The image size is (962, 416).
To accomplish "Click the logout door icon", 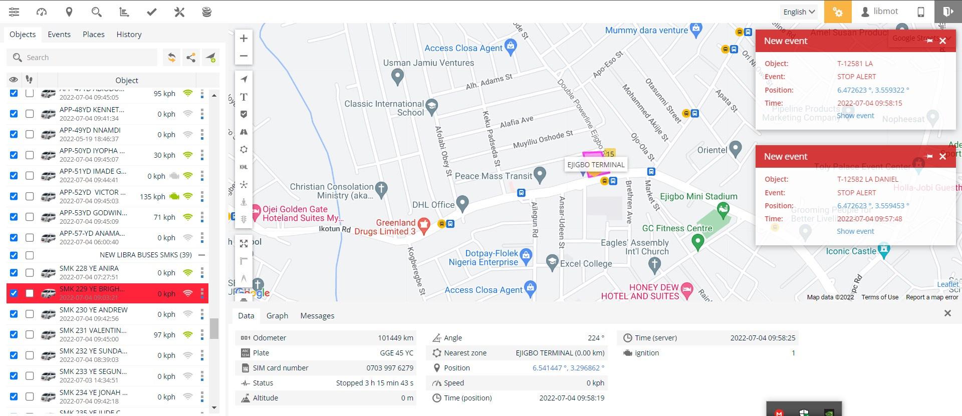I will coord(947,12).
